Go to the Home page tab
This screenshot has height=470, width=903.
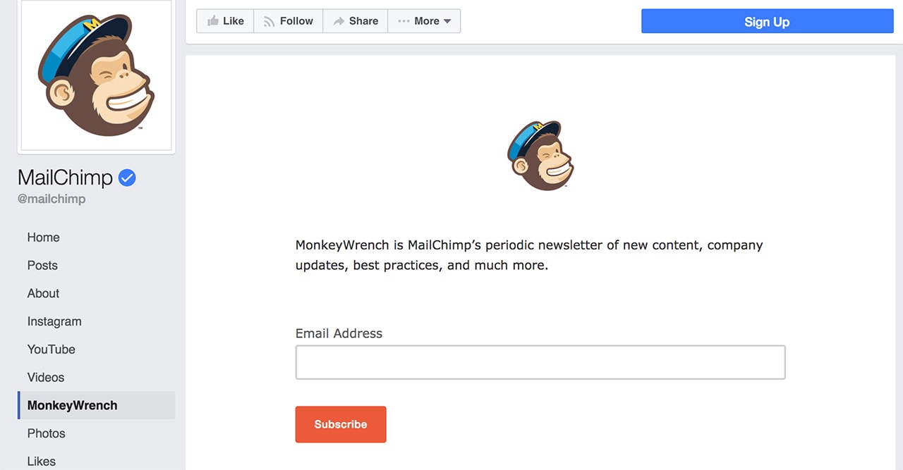[44, 237]
